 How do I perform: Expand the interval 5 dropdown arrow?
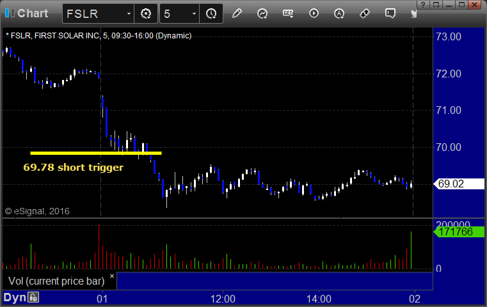click(194, 13)
